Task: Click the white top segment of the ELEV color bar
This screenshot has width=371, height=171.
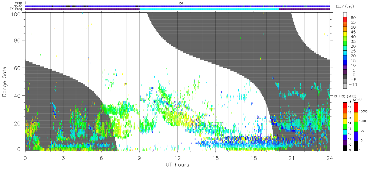Action: pos(345,15)
